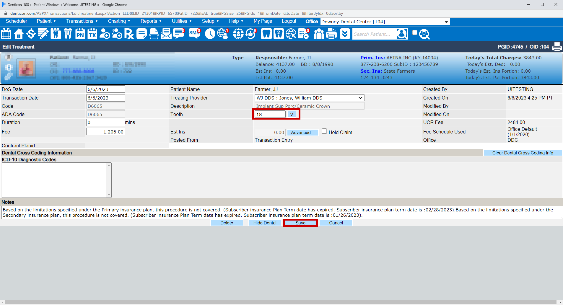Screen dimensions: 563x305
Task: Open the time clock icon
Action: click(210, 34)
